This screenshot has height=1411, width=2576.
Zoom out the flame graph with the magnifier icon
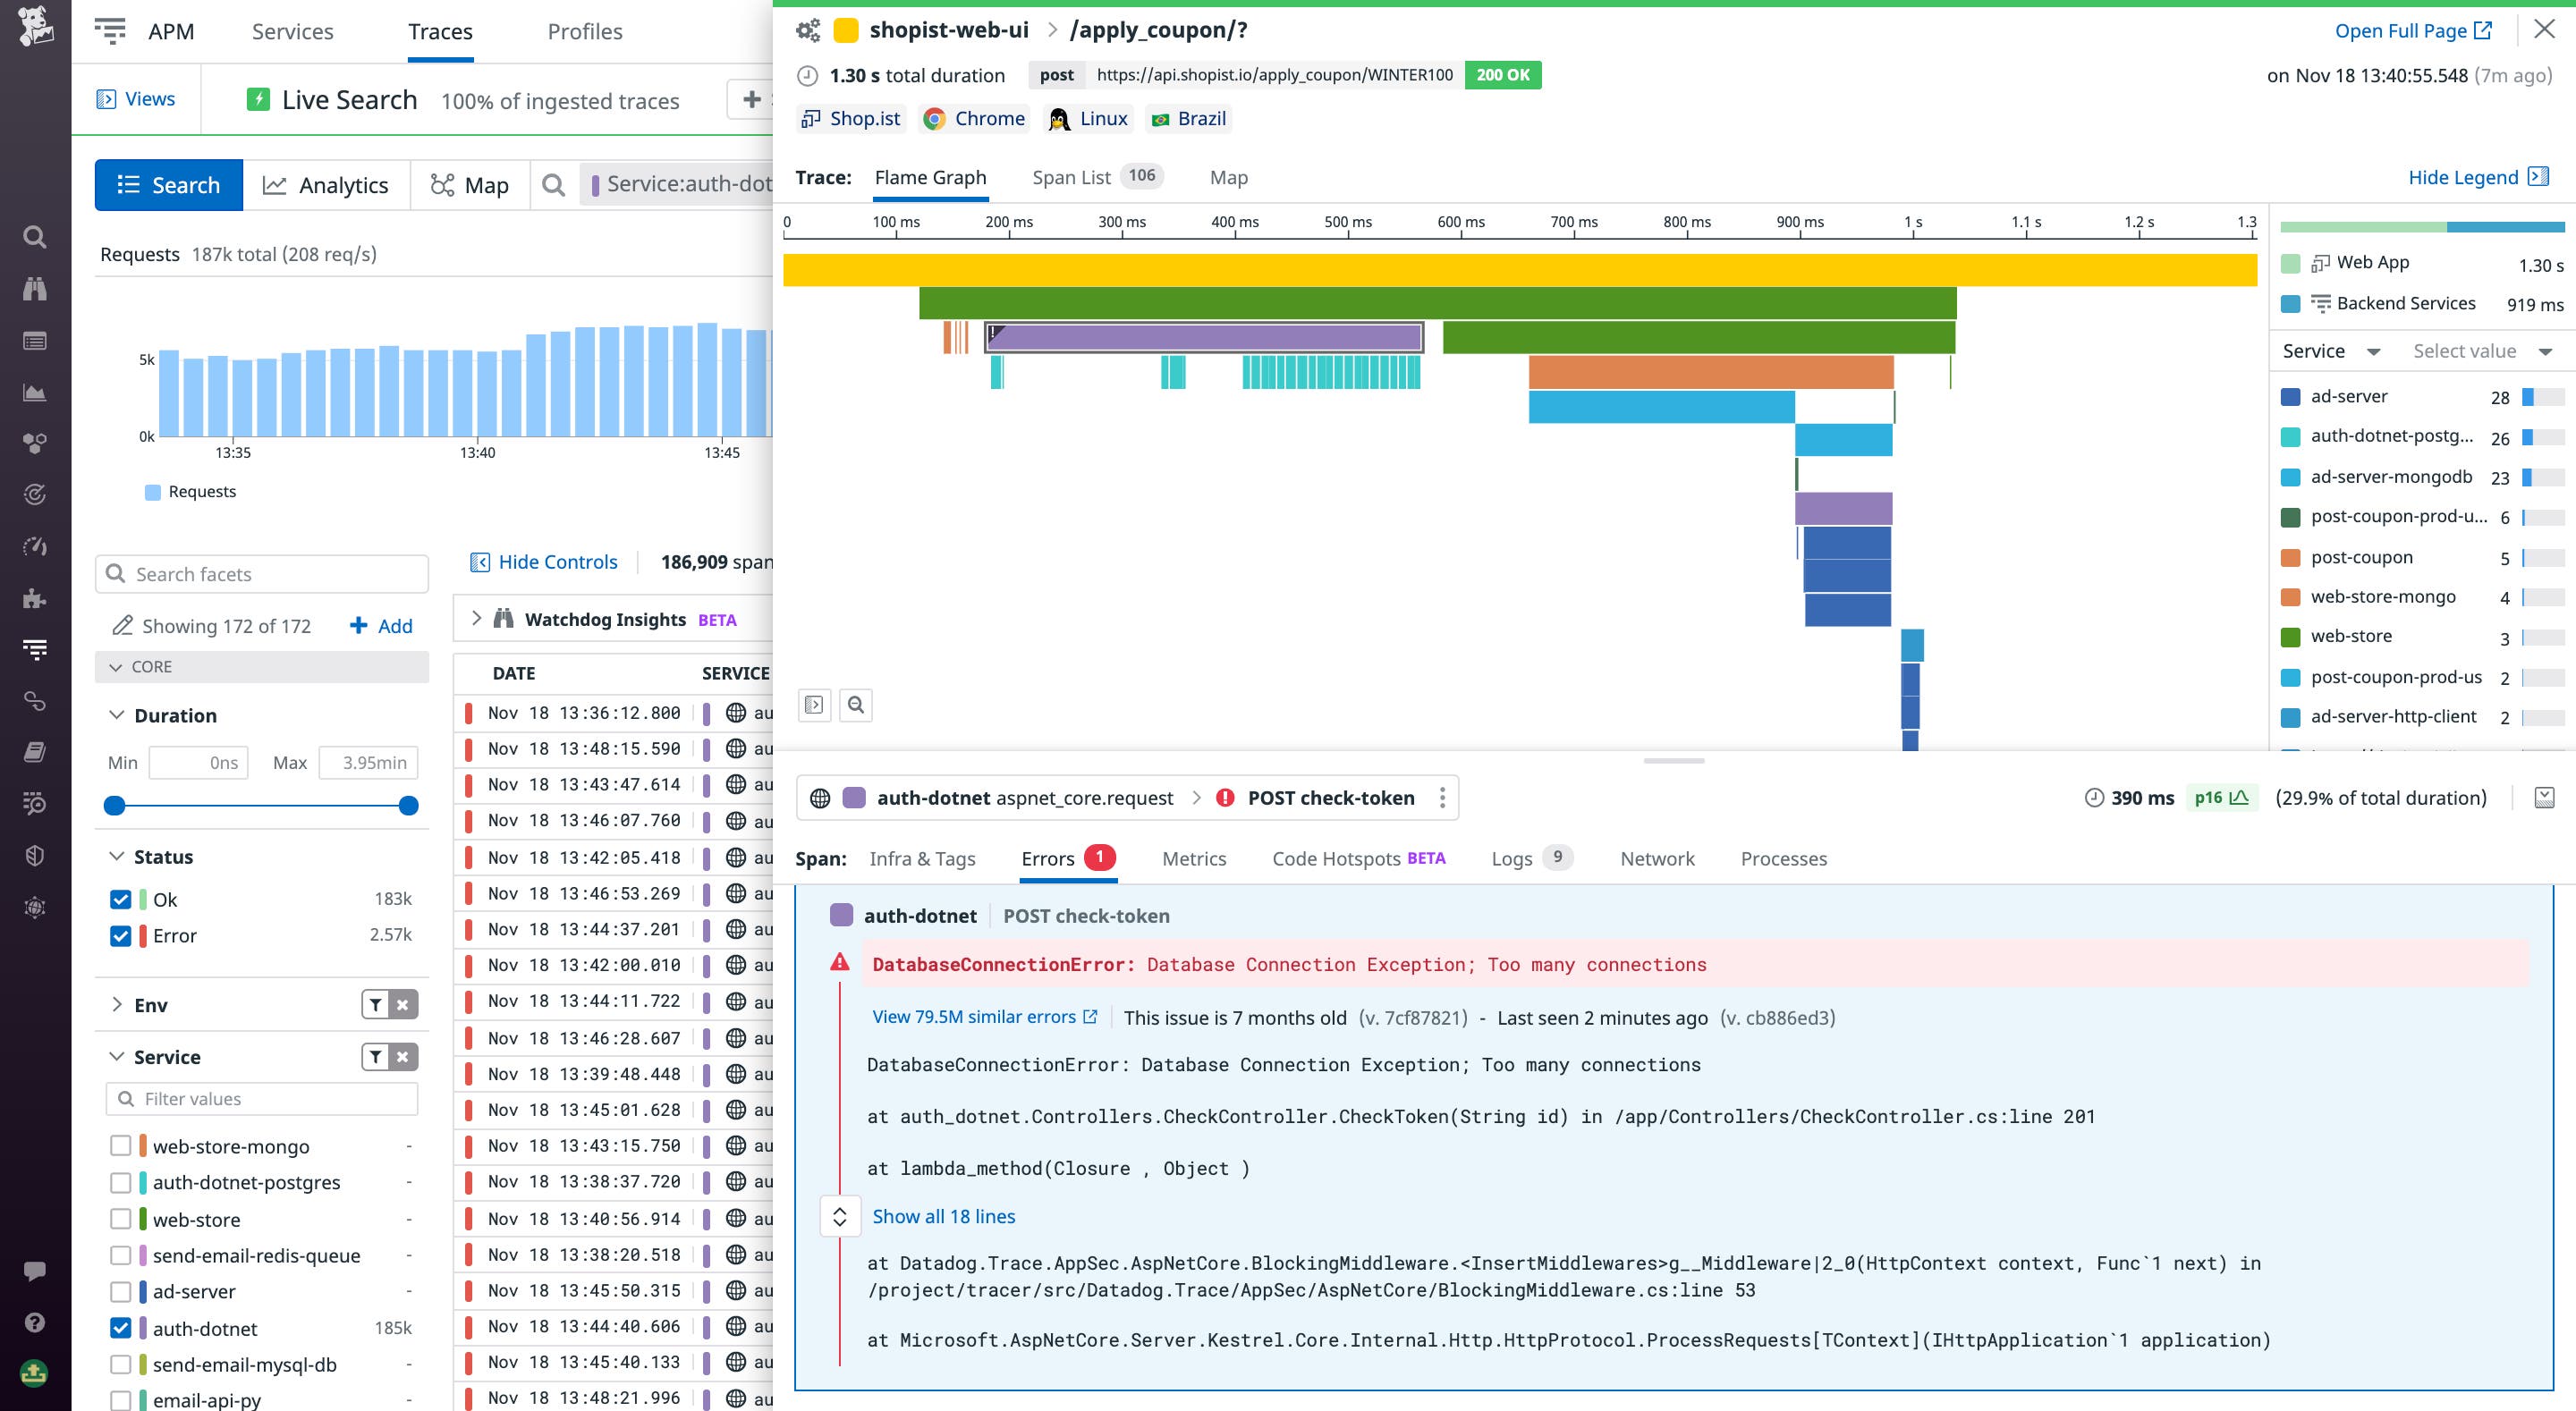(x=856, y=705)
